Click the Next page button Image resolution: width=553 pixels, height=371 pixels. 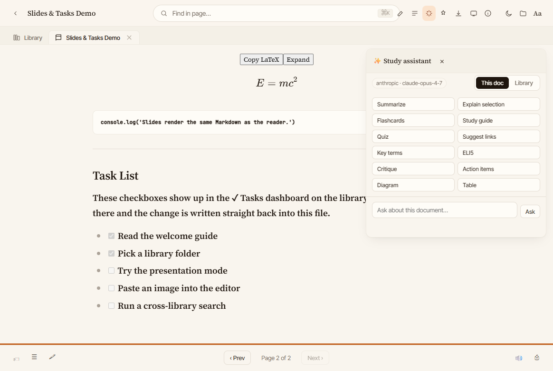[x=315, y=358]
